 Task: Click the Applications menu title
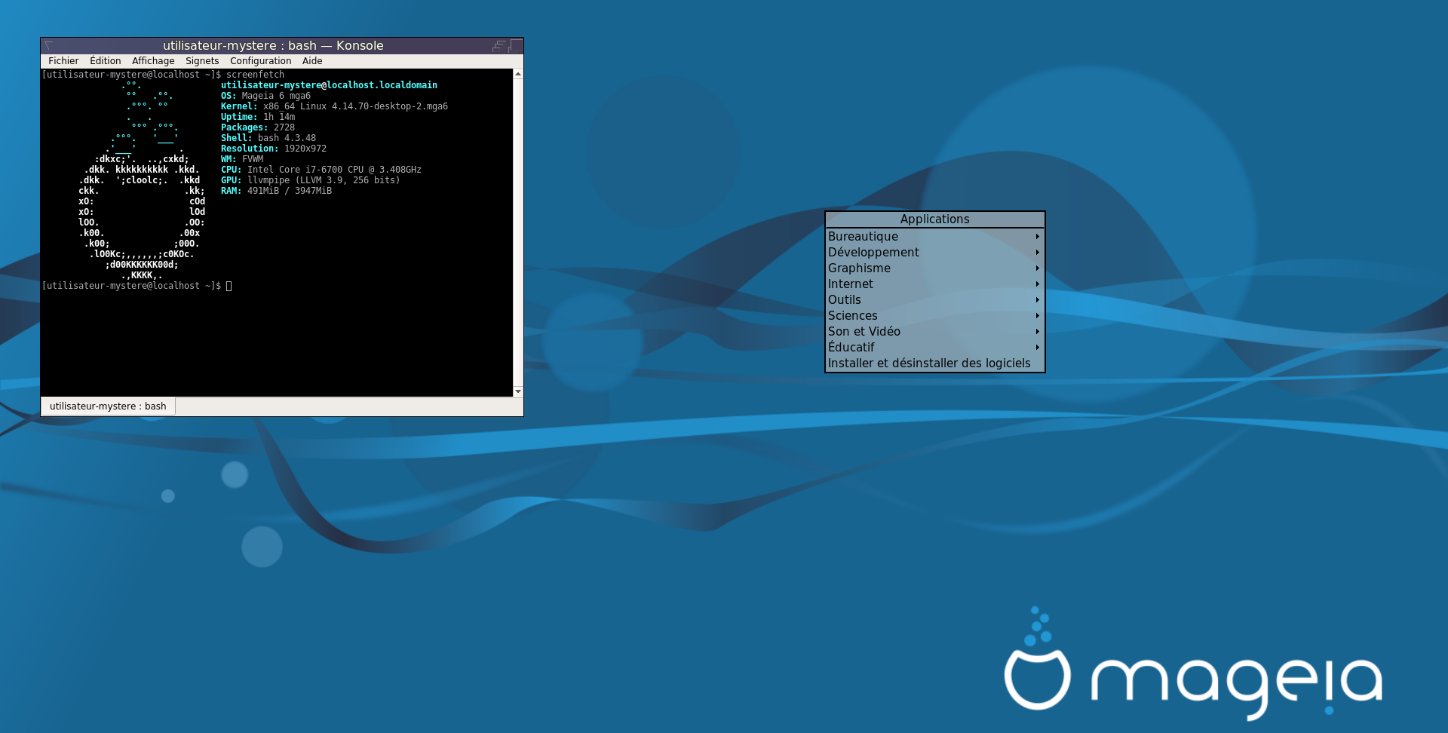[934, 219]
